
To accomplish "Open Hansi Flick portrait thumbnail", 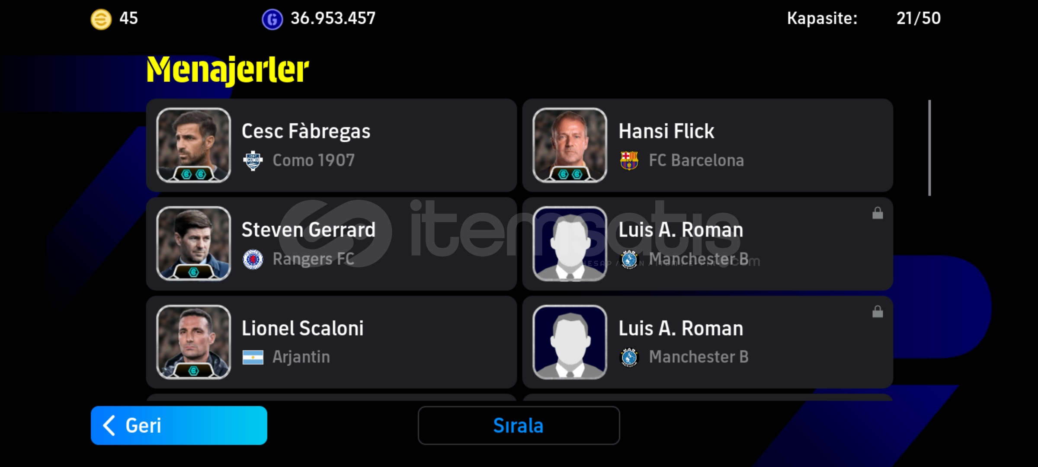I will [x=570, y=145].
